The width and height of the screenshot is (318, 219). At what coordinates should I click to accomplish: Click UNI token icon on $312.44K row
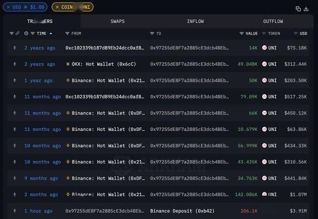(264, 64)
